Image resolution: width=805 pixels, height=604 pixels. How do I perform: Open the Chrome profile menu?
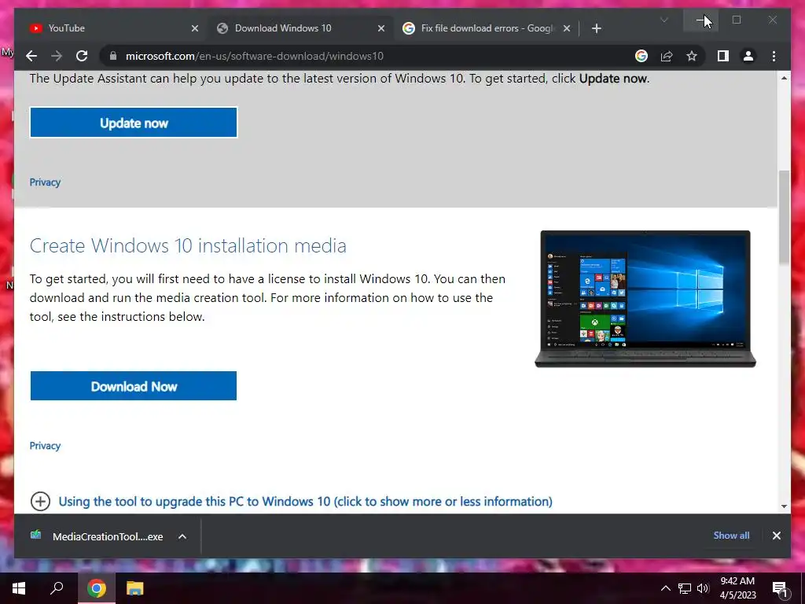(748, 56)
